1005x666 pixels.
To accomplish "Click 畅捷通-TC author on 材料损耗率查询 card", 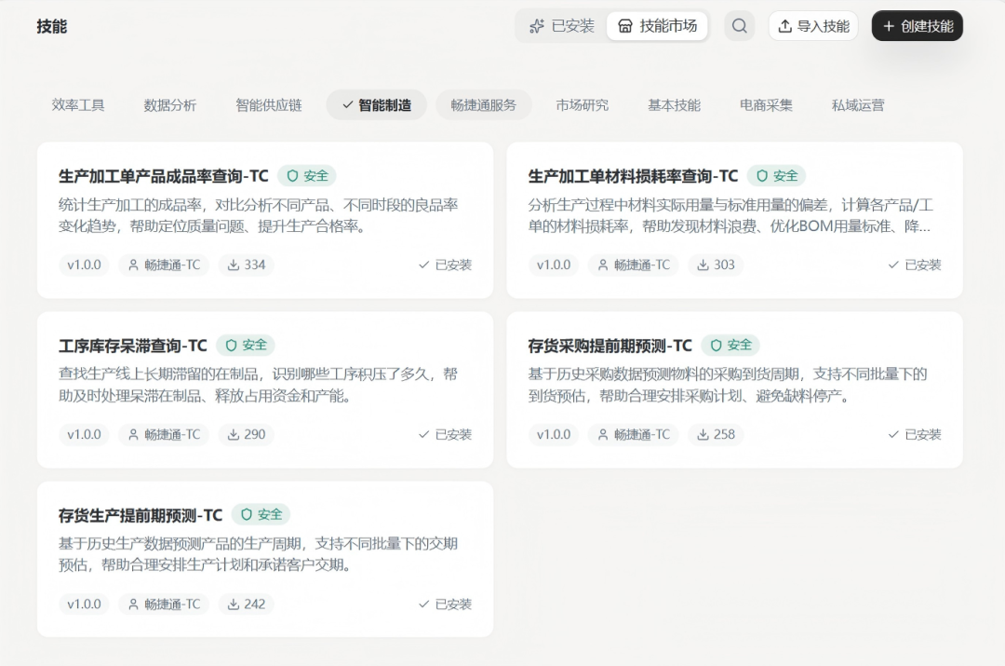I will [x=634, y=265].
